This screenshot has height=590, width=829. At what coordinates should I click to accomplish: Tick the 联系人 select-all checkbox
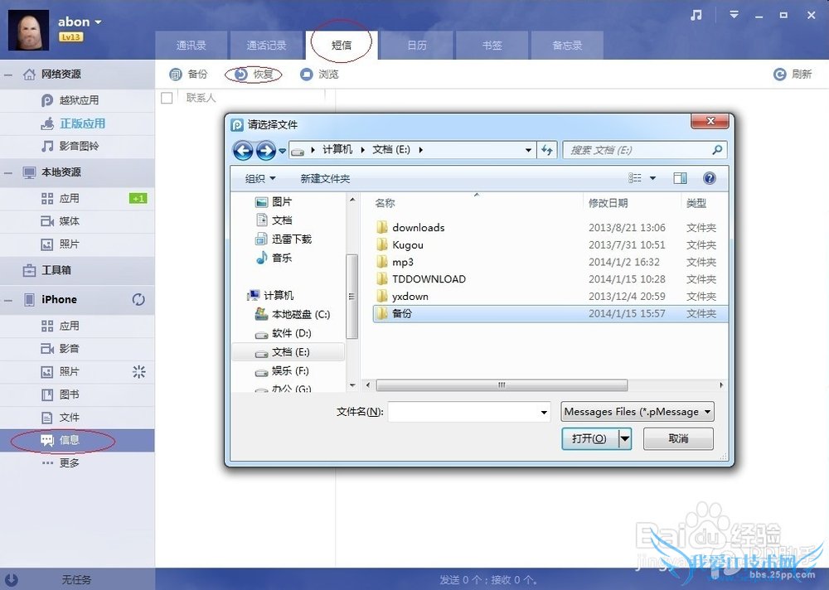coord(167,98)
